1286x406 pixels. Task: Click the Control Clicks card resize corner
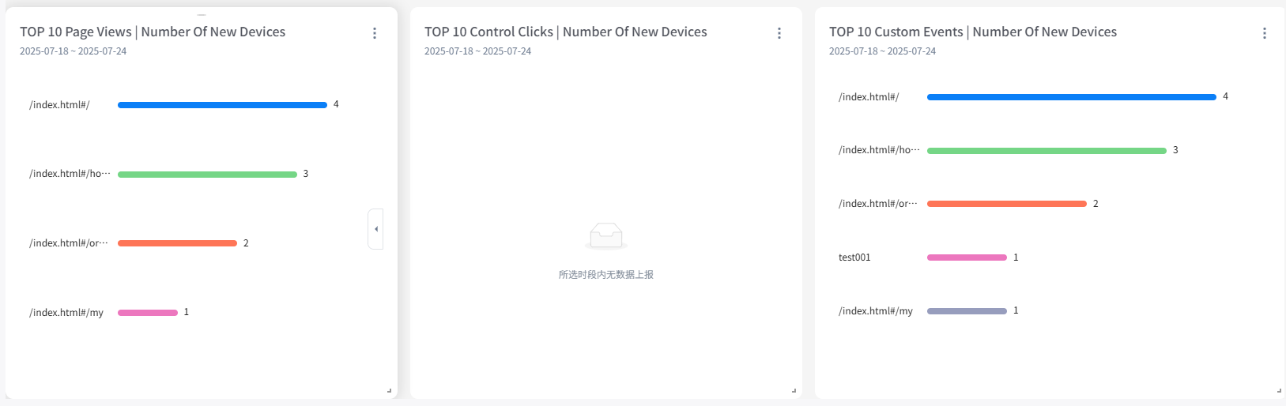click(794, 390)
